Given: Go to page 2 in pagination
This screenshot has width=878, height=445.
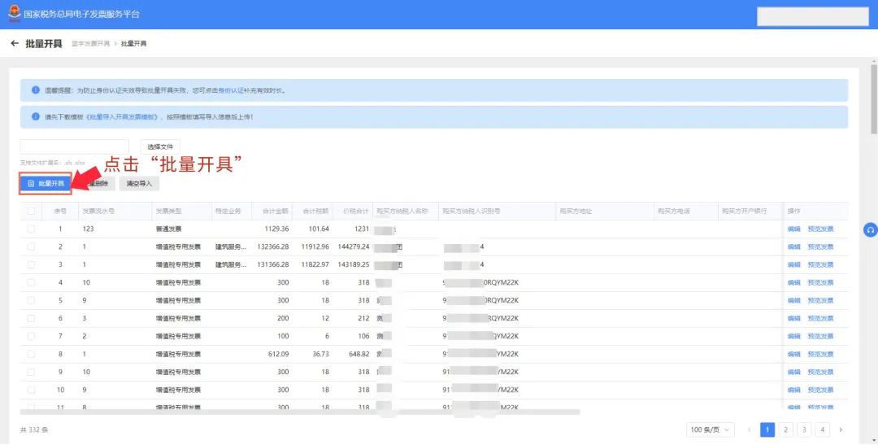Looking at the screenshot, I should coord(785,430).
